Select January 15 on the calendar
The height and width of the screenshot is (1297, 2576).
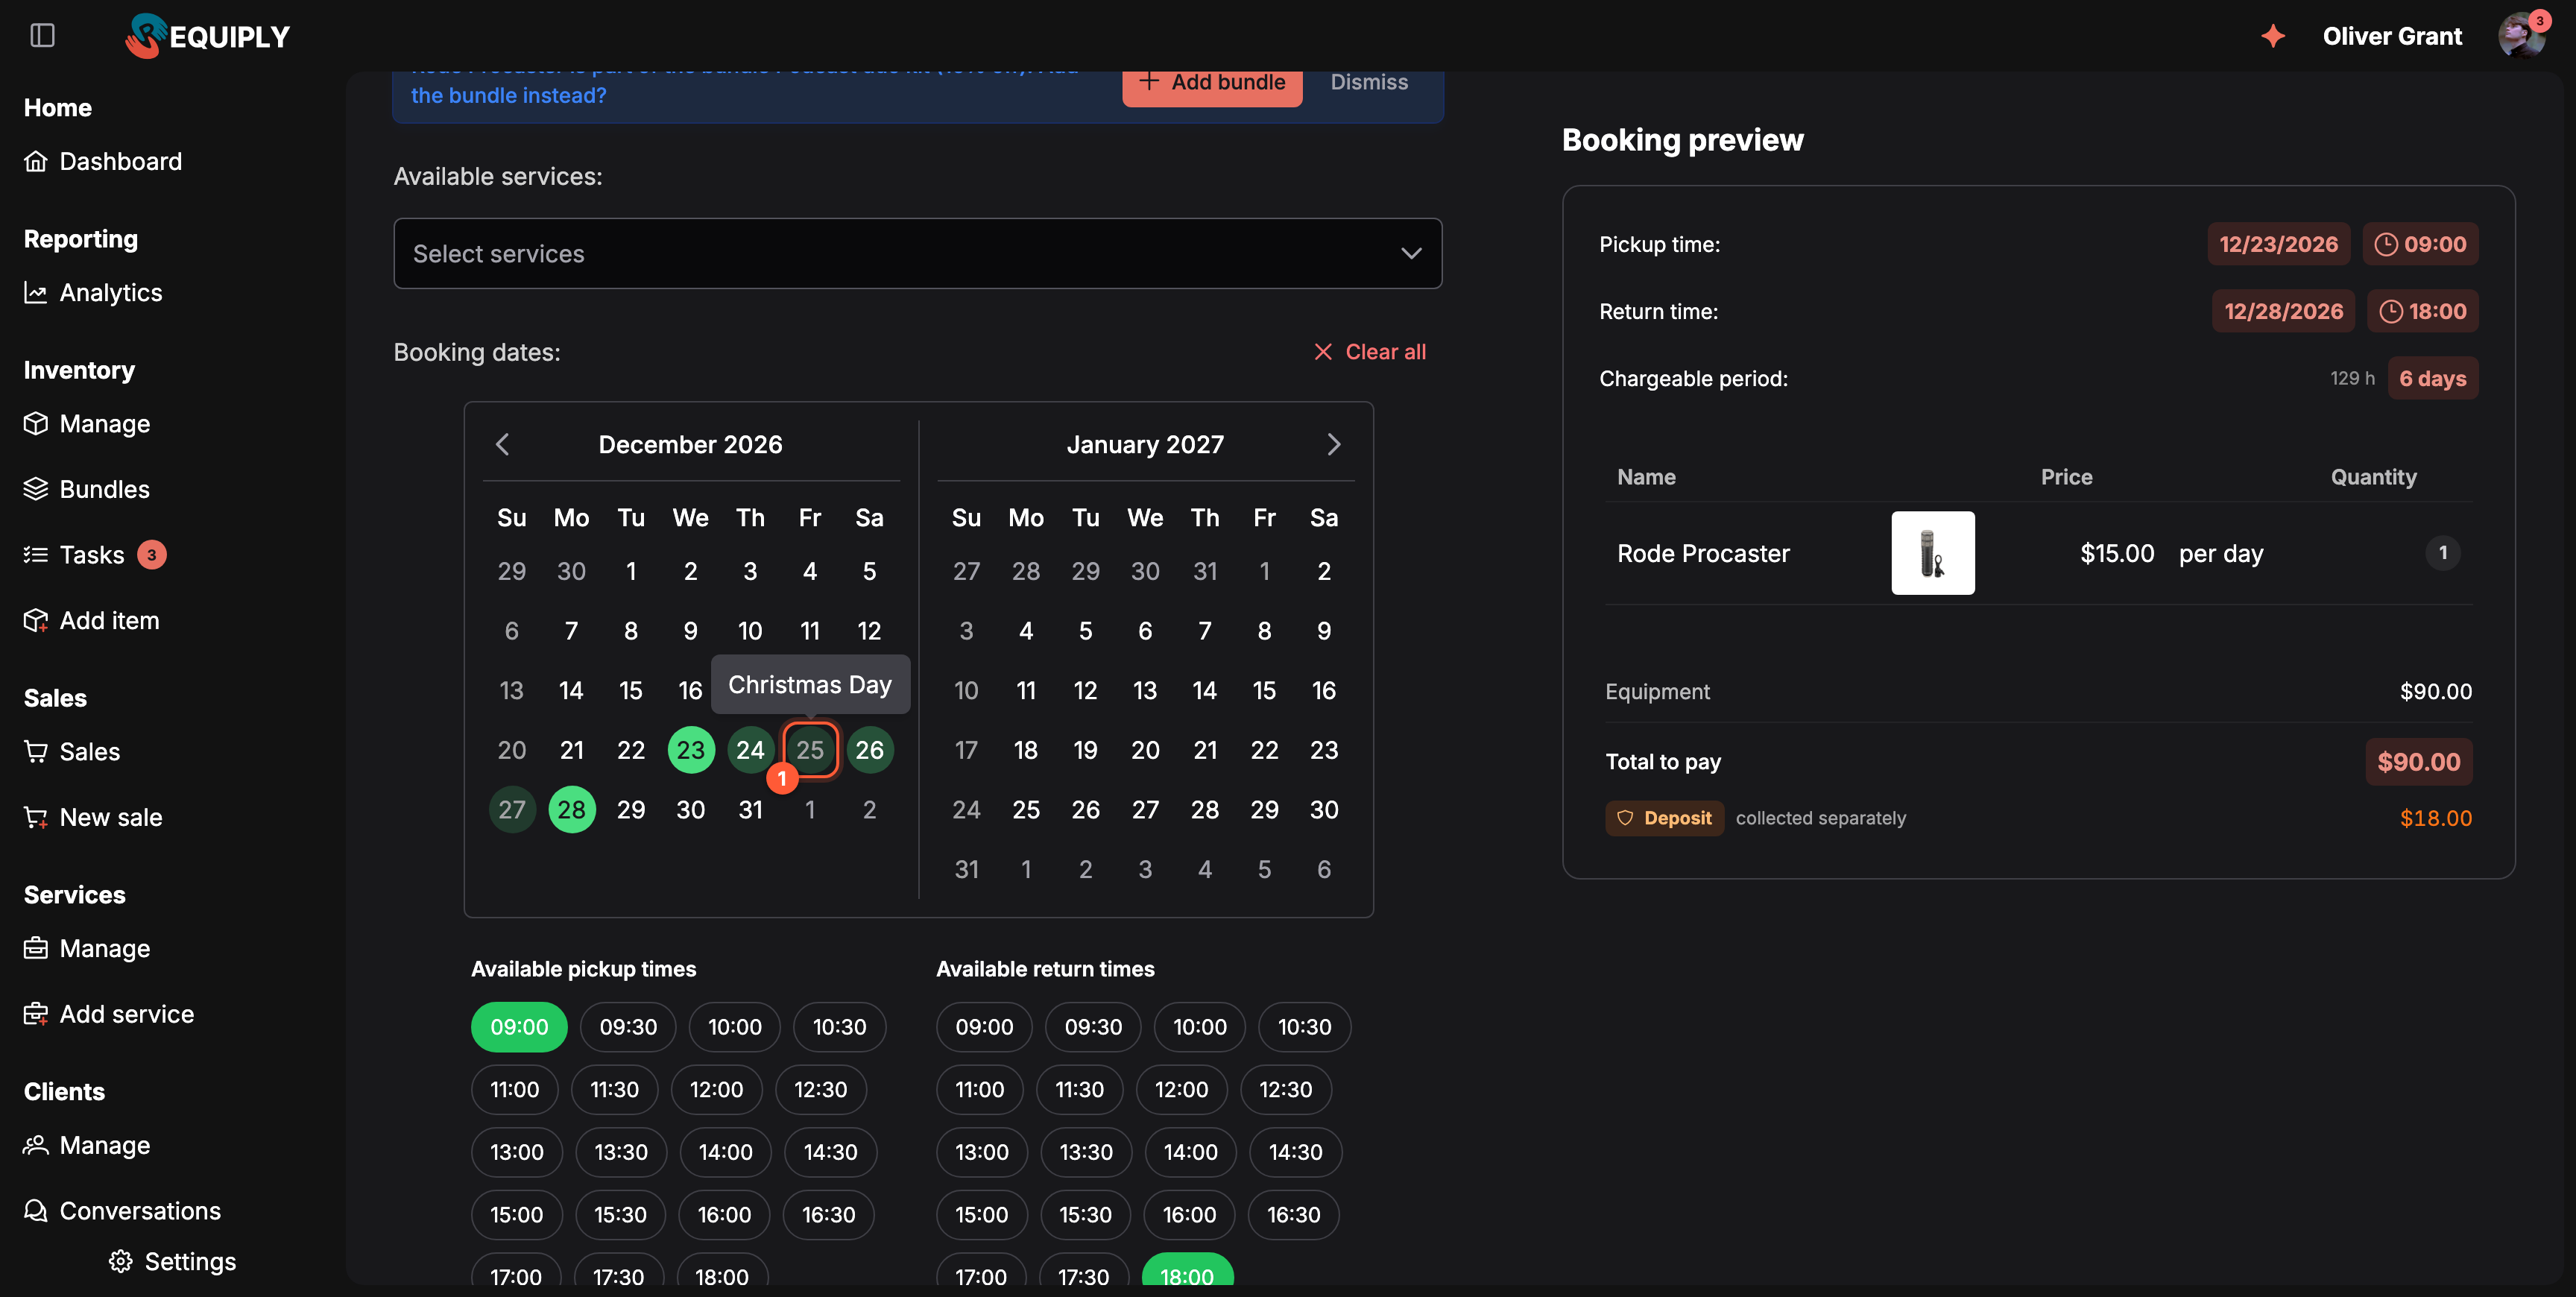coord(1264,690)
